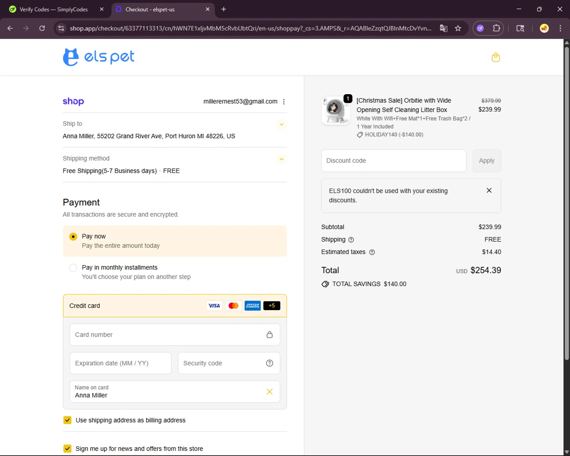
Task: Click the Credit card header row
Action: (175, 306)
